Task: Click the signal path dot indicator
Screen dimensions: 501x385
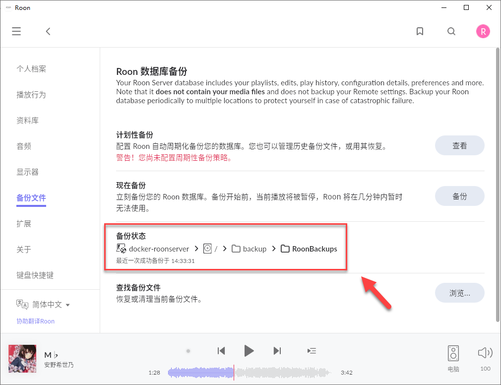Action: click(188, 351)
